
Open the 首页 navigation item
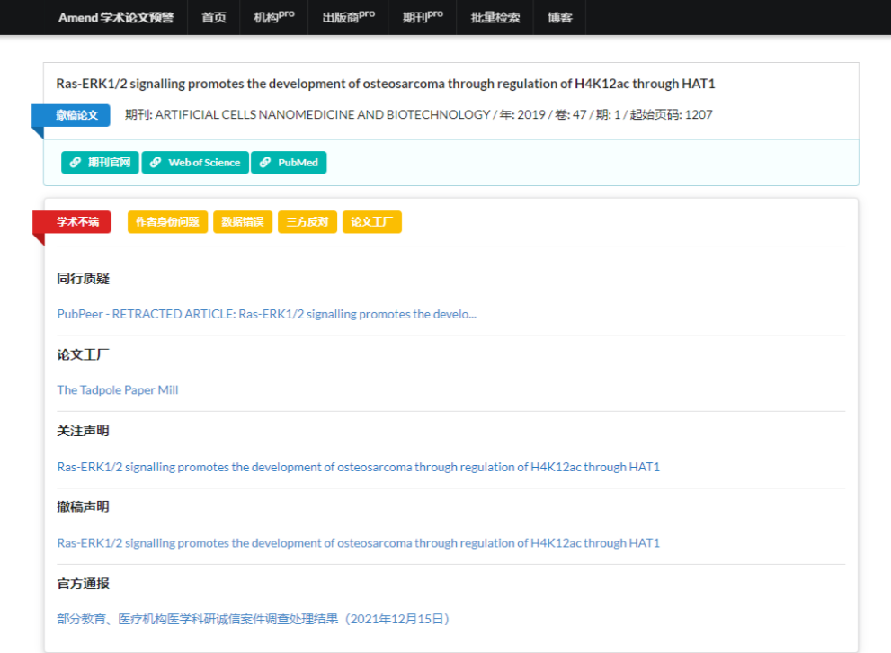point(214,18)
